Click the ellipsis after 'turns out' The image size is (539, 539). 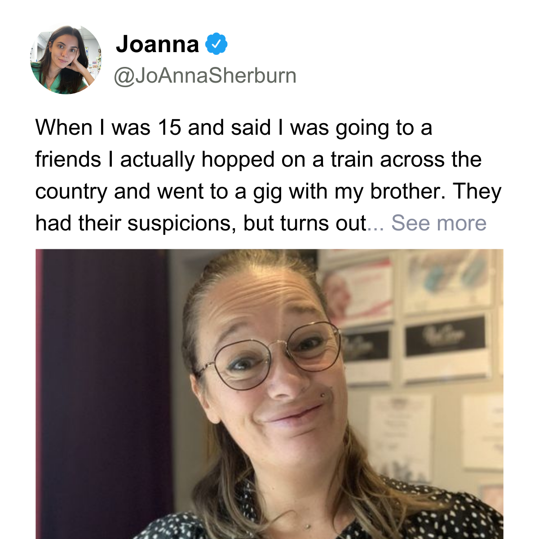pyautogui.click(x=376, y=223)
